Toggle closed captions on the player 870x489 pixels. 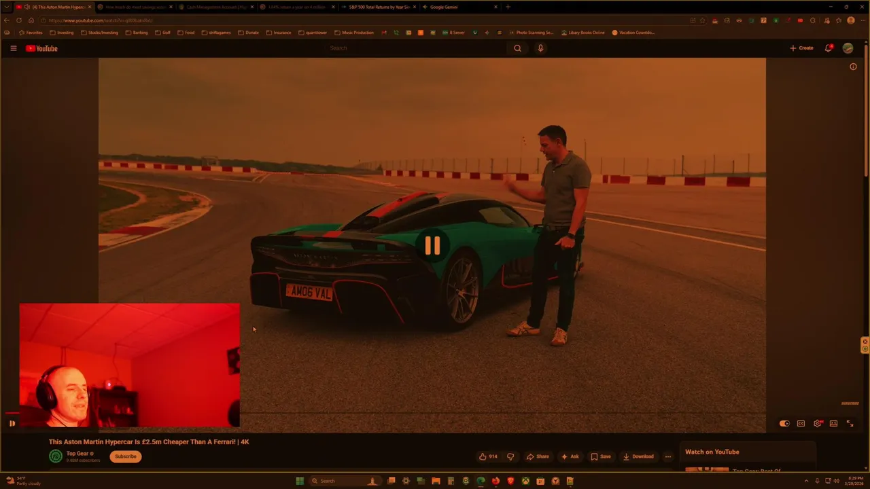coord(801,423)
